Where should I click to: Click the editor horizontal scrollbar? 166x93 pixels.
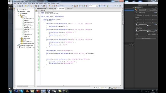tap(63, 86)
